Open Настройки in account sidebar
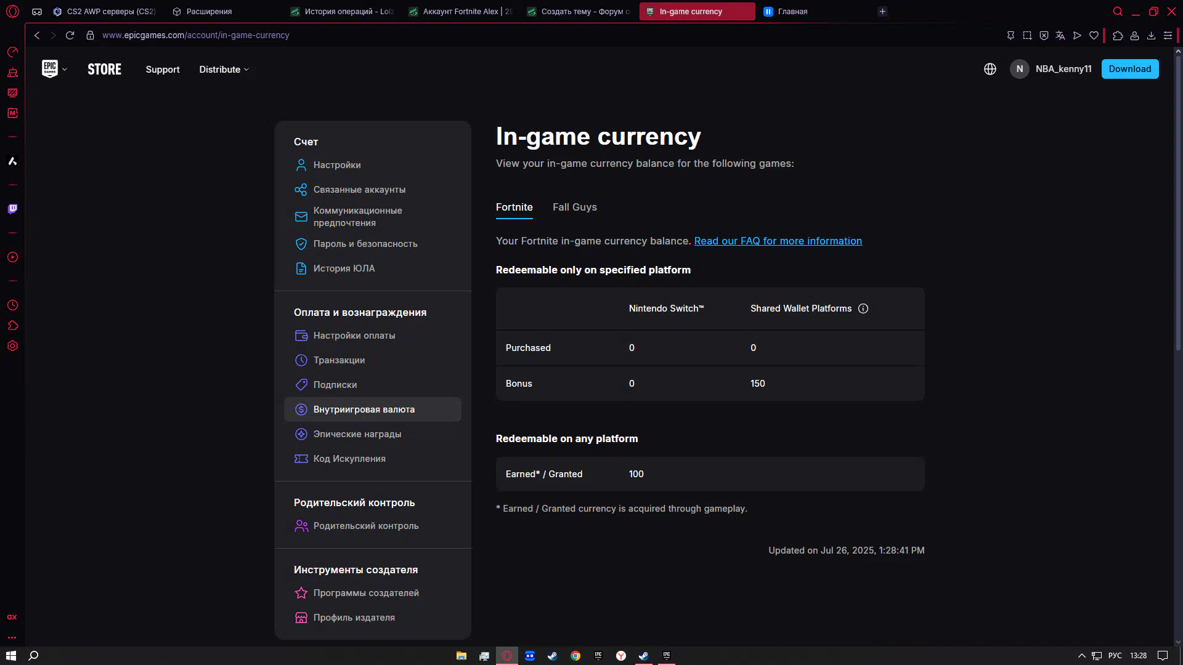The image size is (1183, 665). coord(372,165)
